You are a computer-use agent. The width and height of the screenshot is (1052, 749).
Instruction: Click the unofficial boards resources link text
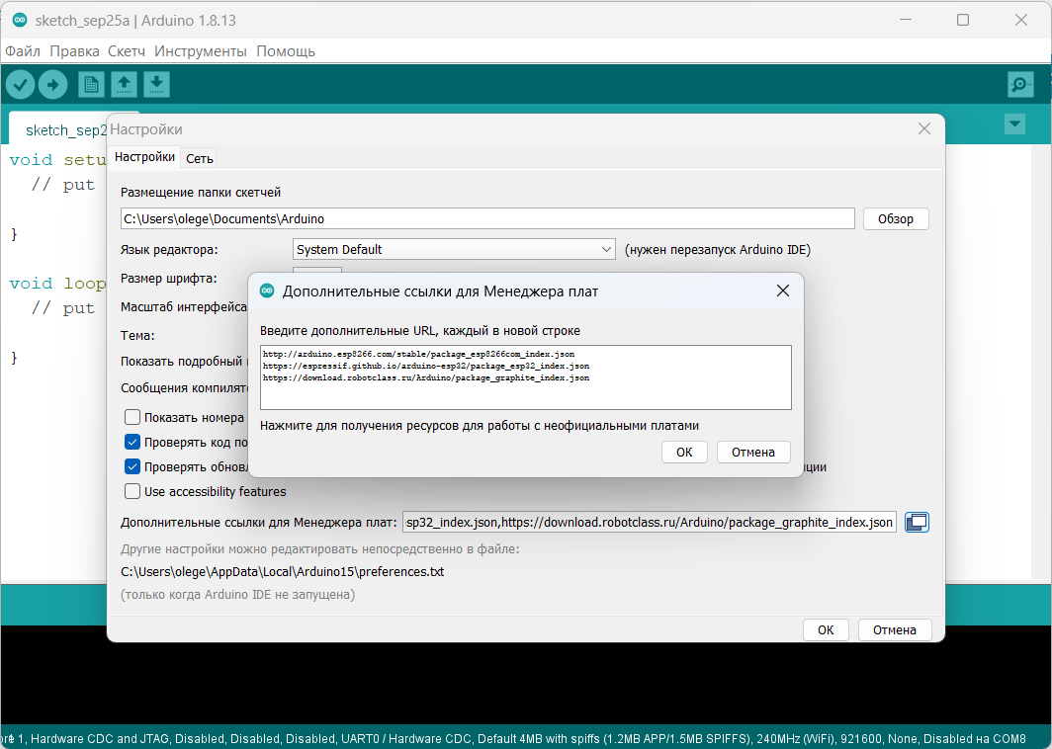pos(479,425)
